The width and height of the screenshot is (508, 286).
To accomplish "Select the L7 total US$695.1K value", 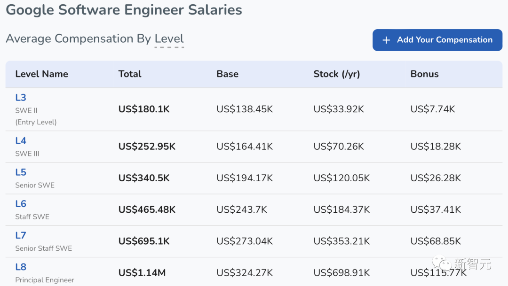I will pos(144,241).
